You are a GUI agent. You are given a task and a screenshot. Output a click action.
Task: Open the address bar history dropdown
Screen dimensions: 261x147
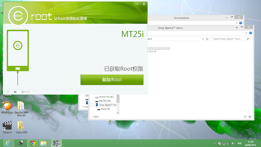coord(203,39)
